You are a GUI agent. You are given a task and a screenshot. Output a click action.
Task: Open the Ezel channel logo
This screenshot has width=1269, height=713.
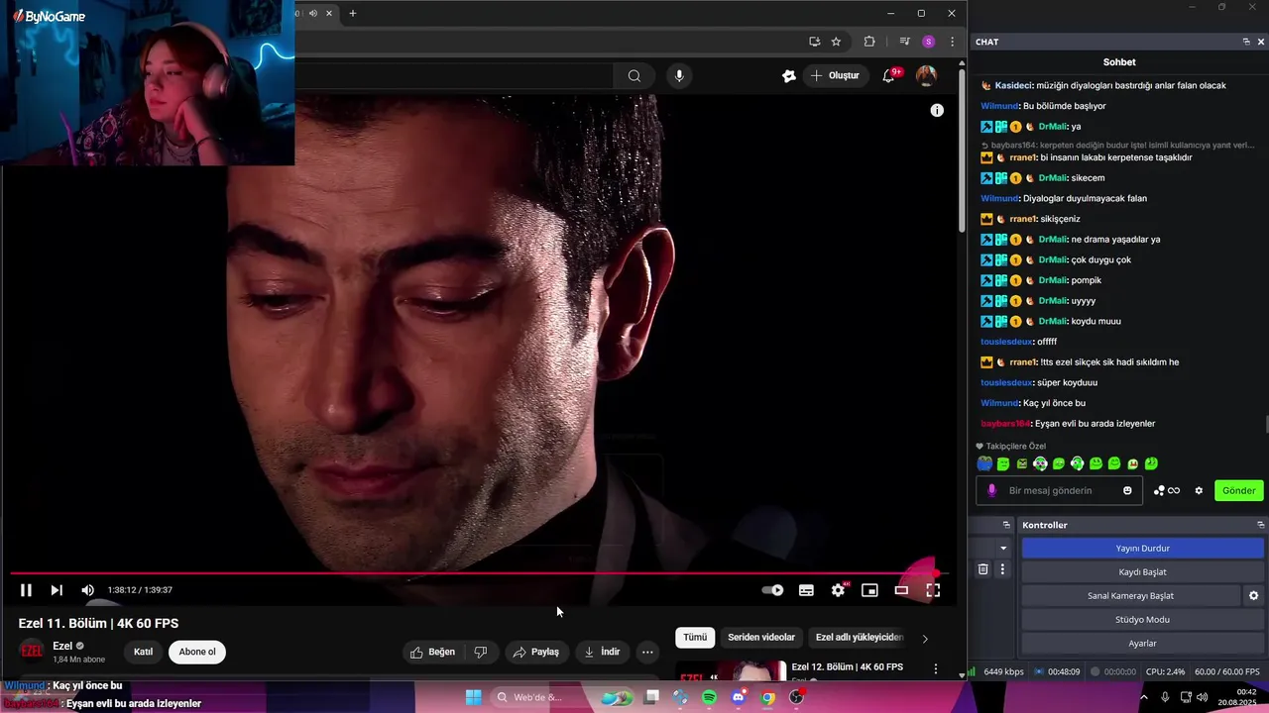(x=32, y=651)
